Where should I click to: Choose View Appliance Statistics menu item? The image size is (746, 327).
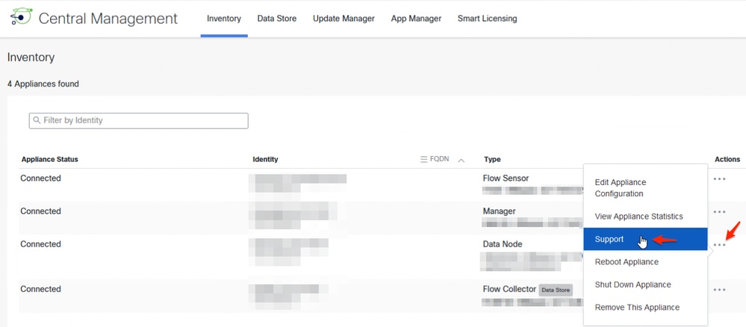coord(645,217)
